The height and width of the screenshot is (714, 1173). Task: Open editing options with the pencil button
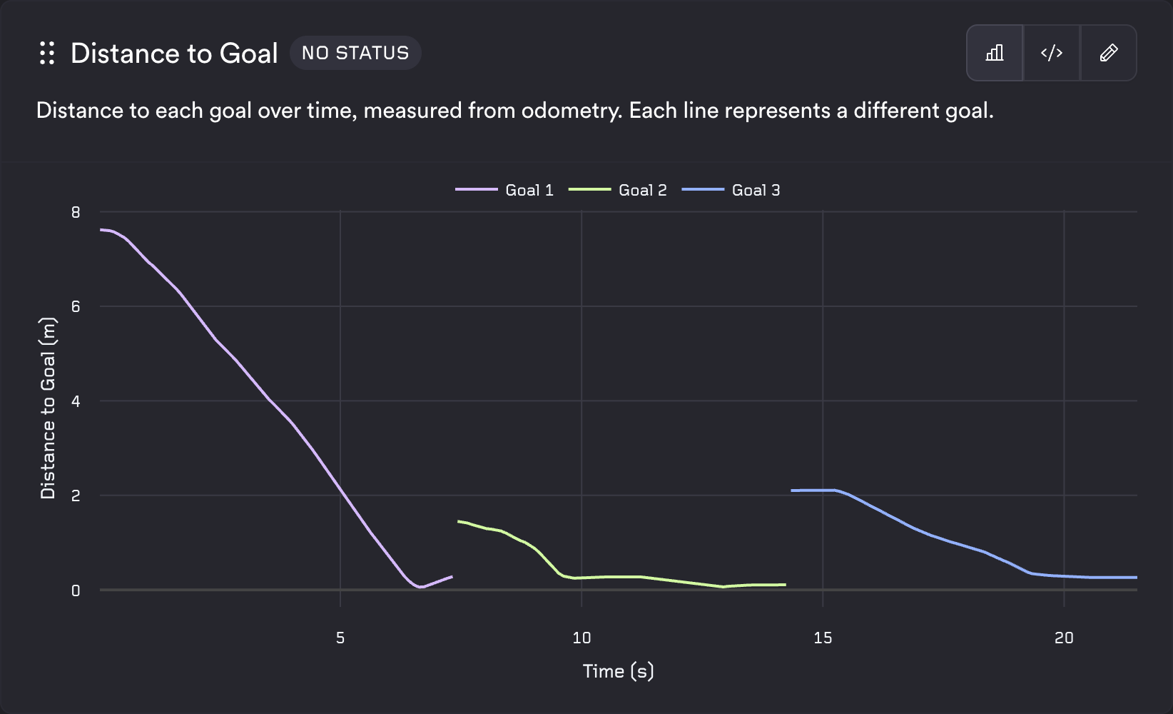1109,52
